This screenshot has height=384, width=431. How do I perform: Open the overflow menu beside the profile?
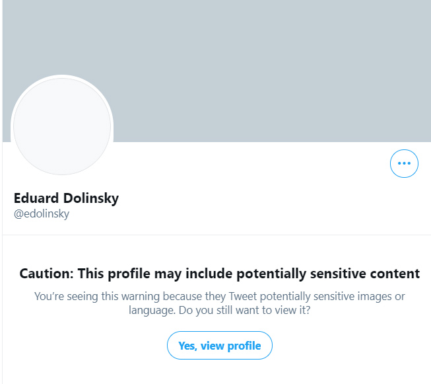tap(404, 163)
